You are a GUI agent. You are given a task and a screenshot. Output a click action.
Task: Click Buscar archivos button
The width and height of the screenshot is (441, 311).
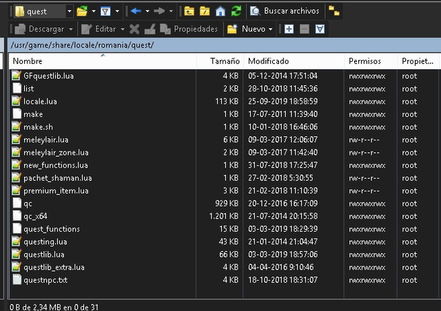point(285,11)
